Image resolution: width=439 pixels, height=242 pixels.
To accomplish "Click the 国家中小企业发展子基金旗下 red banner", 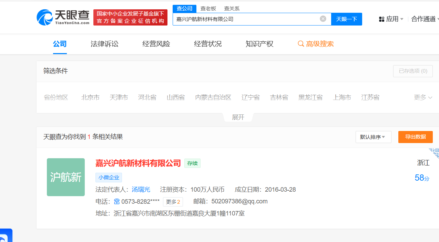I will point(130,17).
